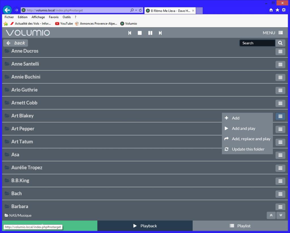Open the Asa folder

[x=15, y=155]
